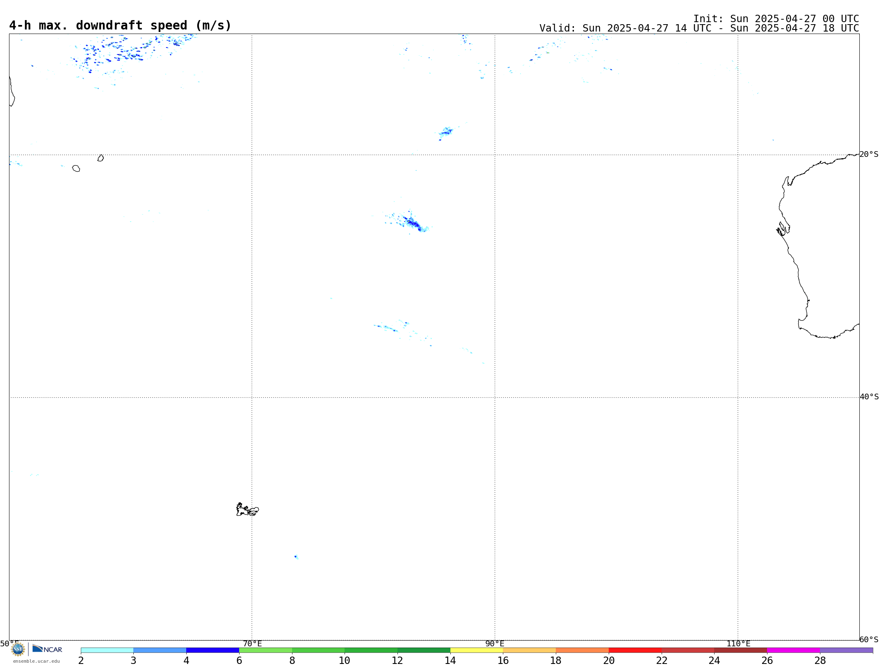Click the 60°S latitude label
Screen dimensions: 886x666
pyautogui.click(x=869, y=639)
